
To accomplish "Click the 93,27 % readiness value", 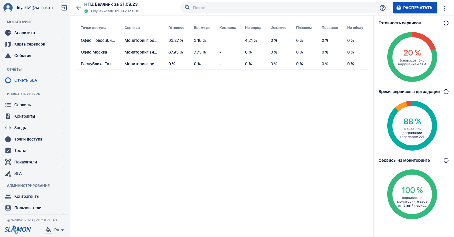I will [176, 40].
